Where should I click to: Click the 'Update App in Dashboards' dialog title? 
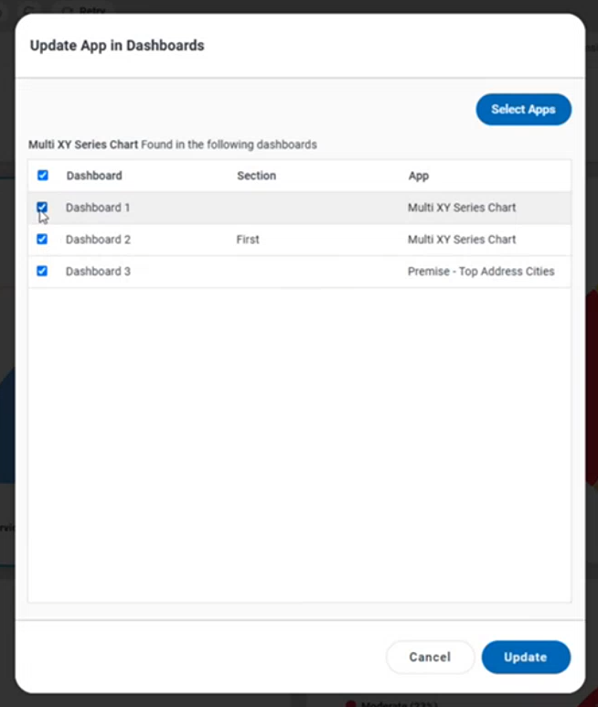pos(117,46)
